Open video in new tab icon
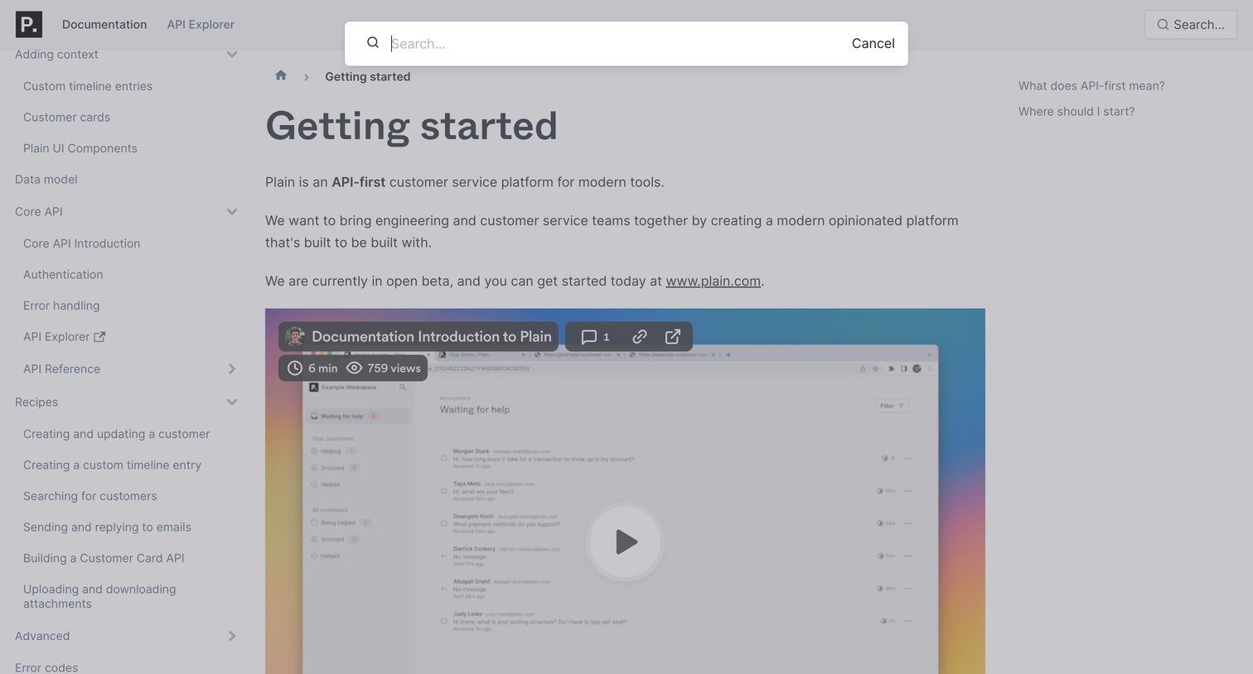Screen dimensions: 1253x674 (673, 337)
